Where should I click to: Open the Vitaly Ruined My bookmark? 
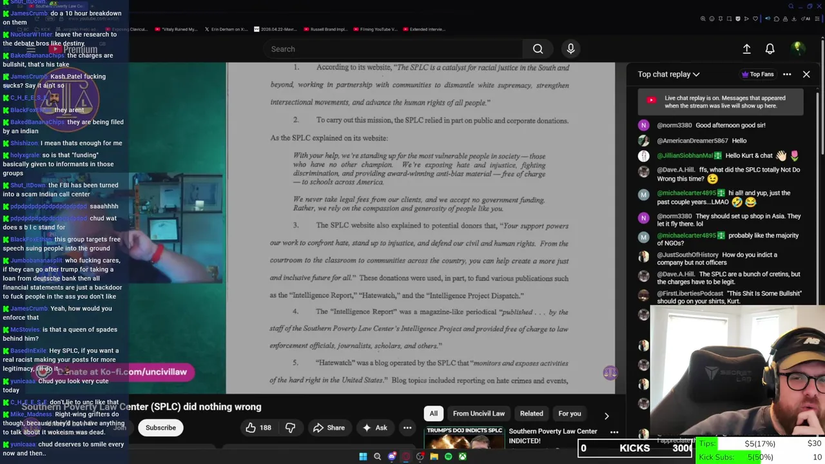tap(176, 29)
